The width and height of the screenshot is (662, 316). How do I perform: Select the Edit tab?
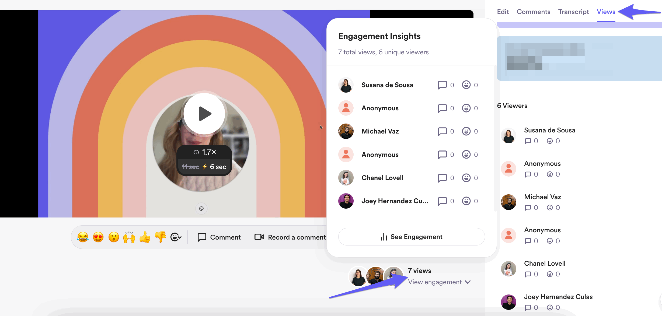coord(503,12)
